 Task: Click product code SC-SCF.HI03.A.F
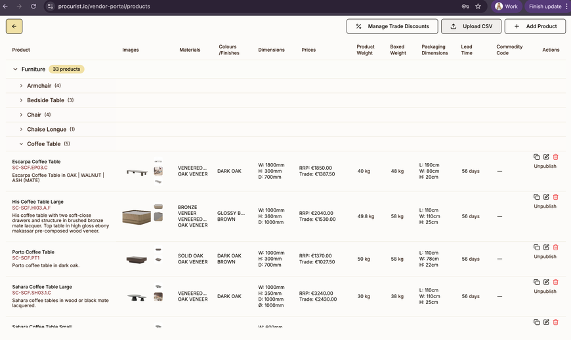tap(32, 208)
